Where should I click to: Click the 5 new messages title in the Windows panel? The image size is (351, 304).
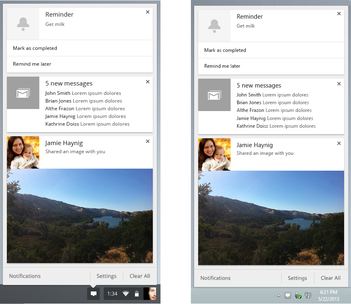click(x=259, y=86)
